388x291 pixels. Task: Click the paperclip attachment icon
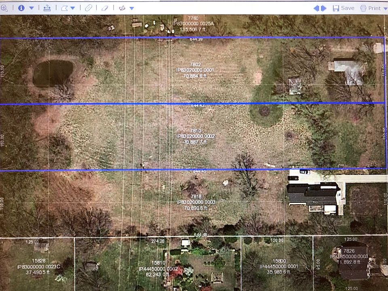point(88,8)
